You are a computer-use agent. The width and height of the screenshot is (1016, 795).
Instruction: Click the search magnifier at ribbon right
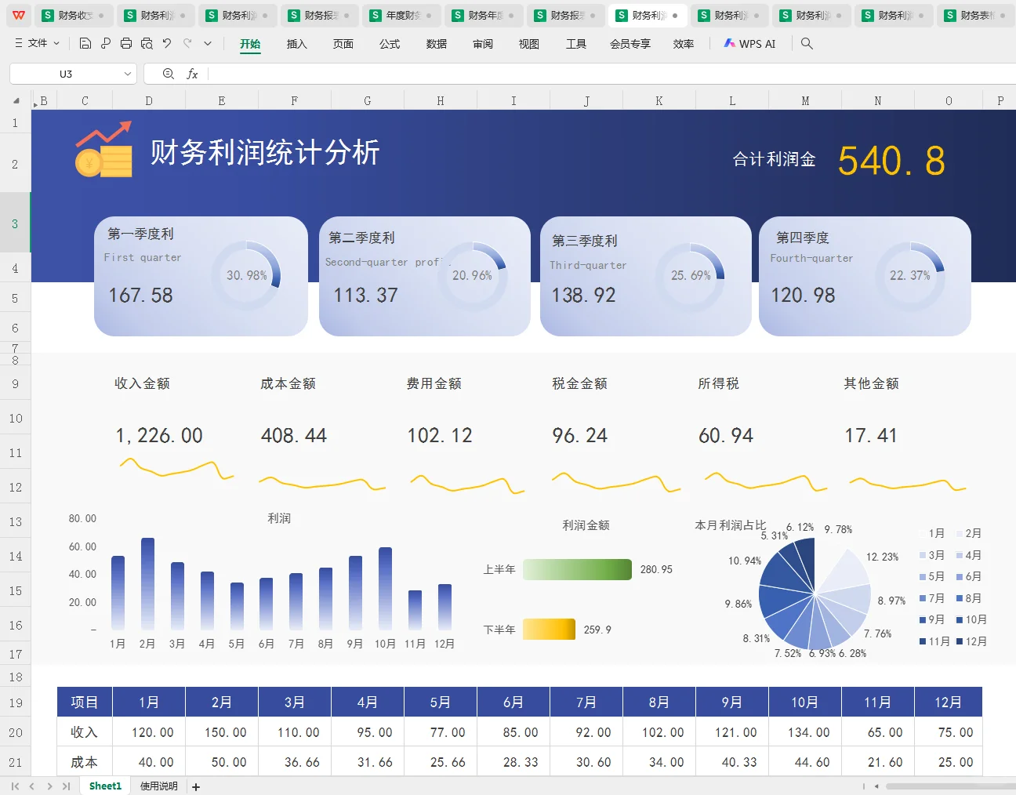click(807, 44)
